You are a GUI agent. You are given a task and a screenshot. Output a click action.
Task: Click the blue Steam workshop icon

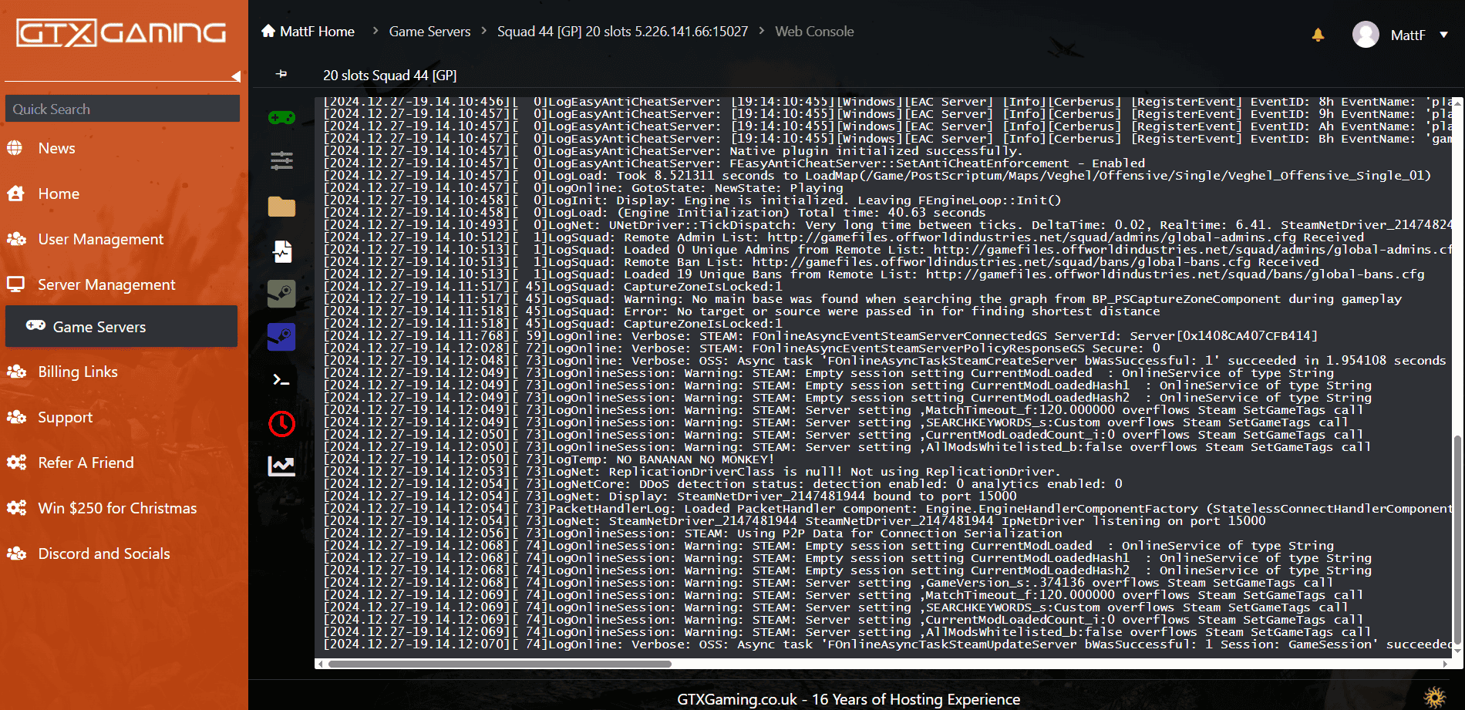(281, 337)
